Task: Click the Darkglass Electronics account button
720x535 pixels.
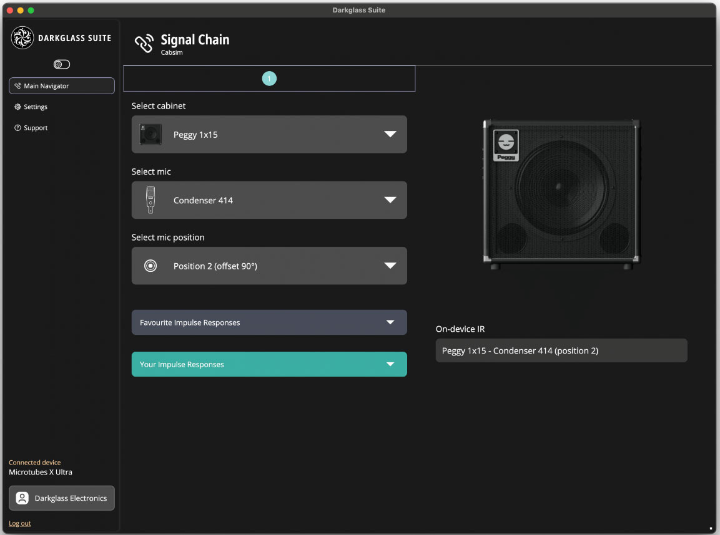Action: (62, 498)
